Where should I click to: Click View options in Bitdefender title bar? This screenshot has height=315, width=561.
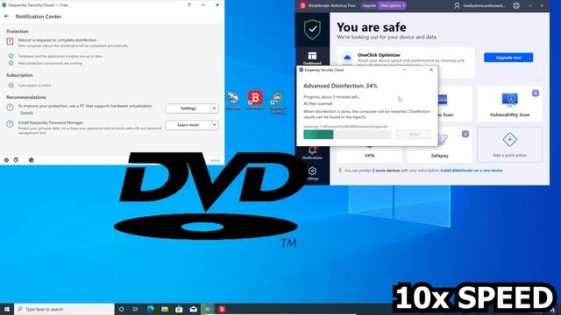click(392, 6)
